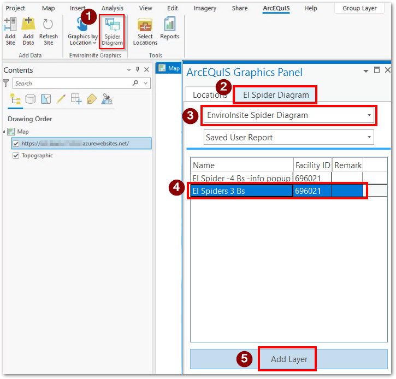Pin the Contents pane with auto-hide
396x379 pixels.
(x=138, y=69)
